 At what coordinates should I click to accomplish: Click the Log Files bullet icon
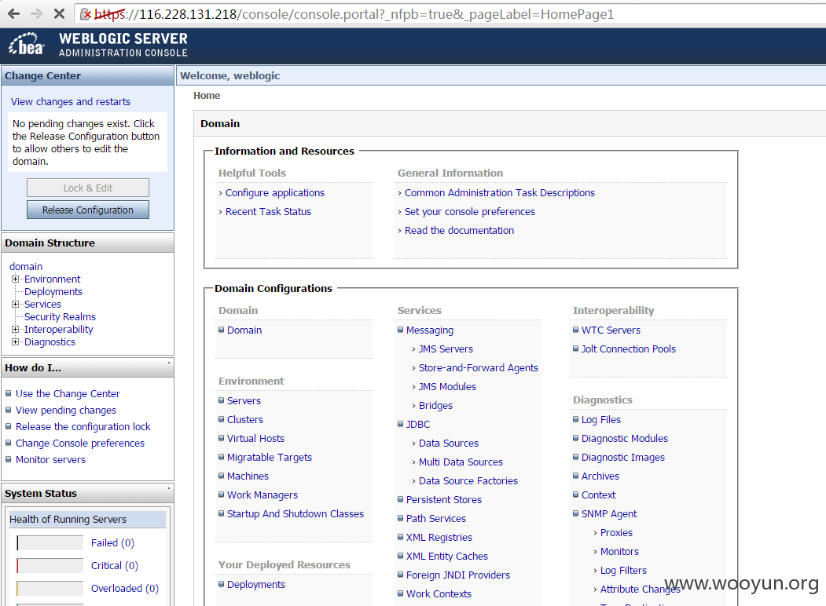[576, 419]
